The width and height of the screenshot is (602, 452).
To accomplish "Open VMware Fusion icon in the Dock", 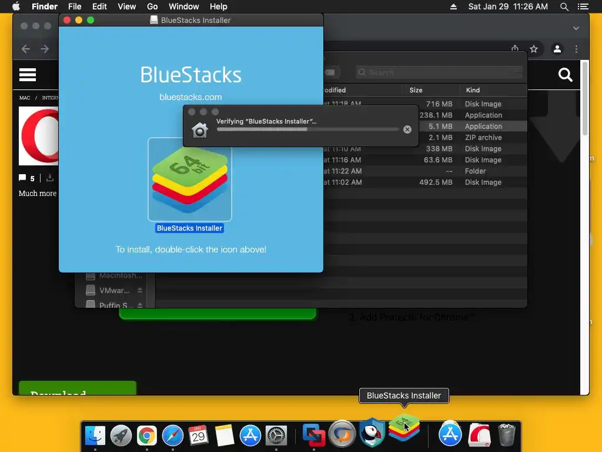I will pyautogui.click(x=314, y=436).
